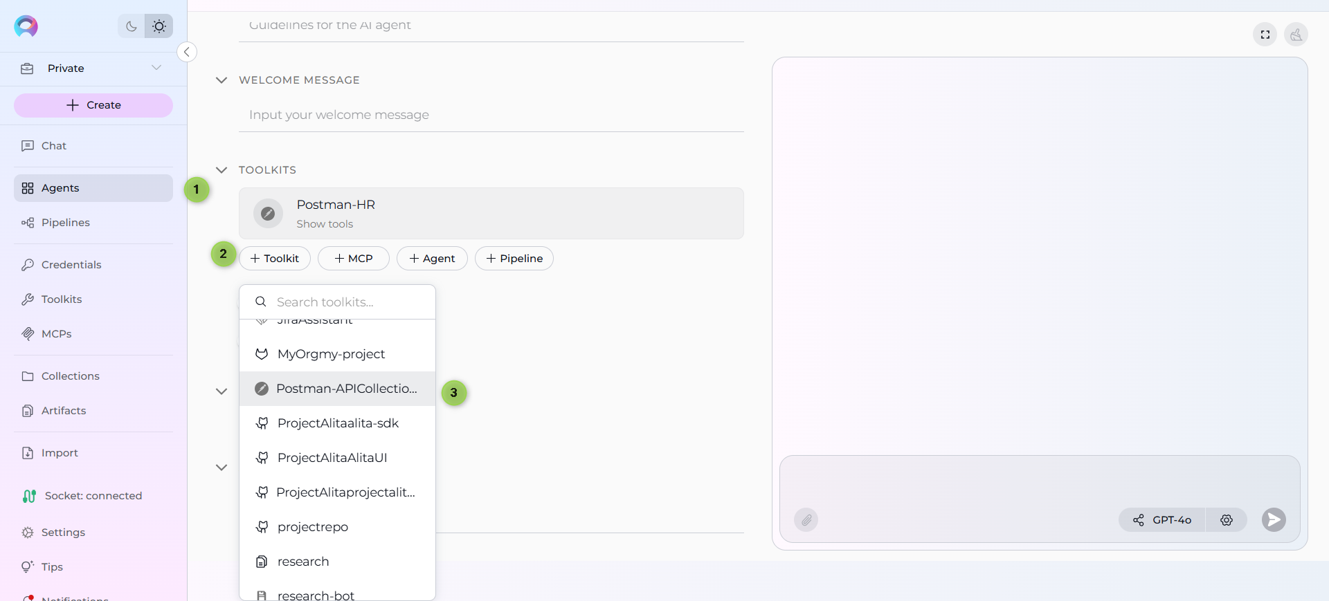The height and width of the screenshot is (601, 1329).
Task: Switch to dark mode
Action: point(131,26)
